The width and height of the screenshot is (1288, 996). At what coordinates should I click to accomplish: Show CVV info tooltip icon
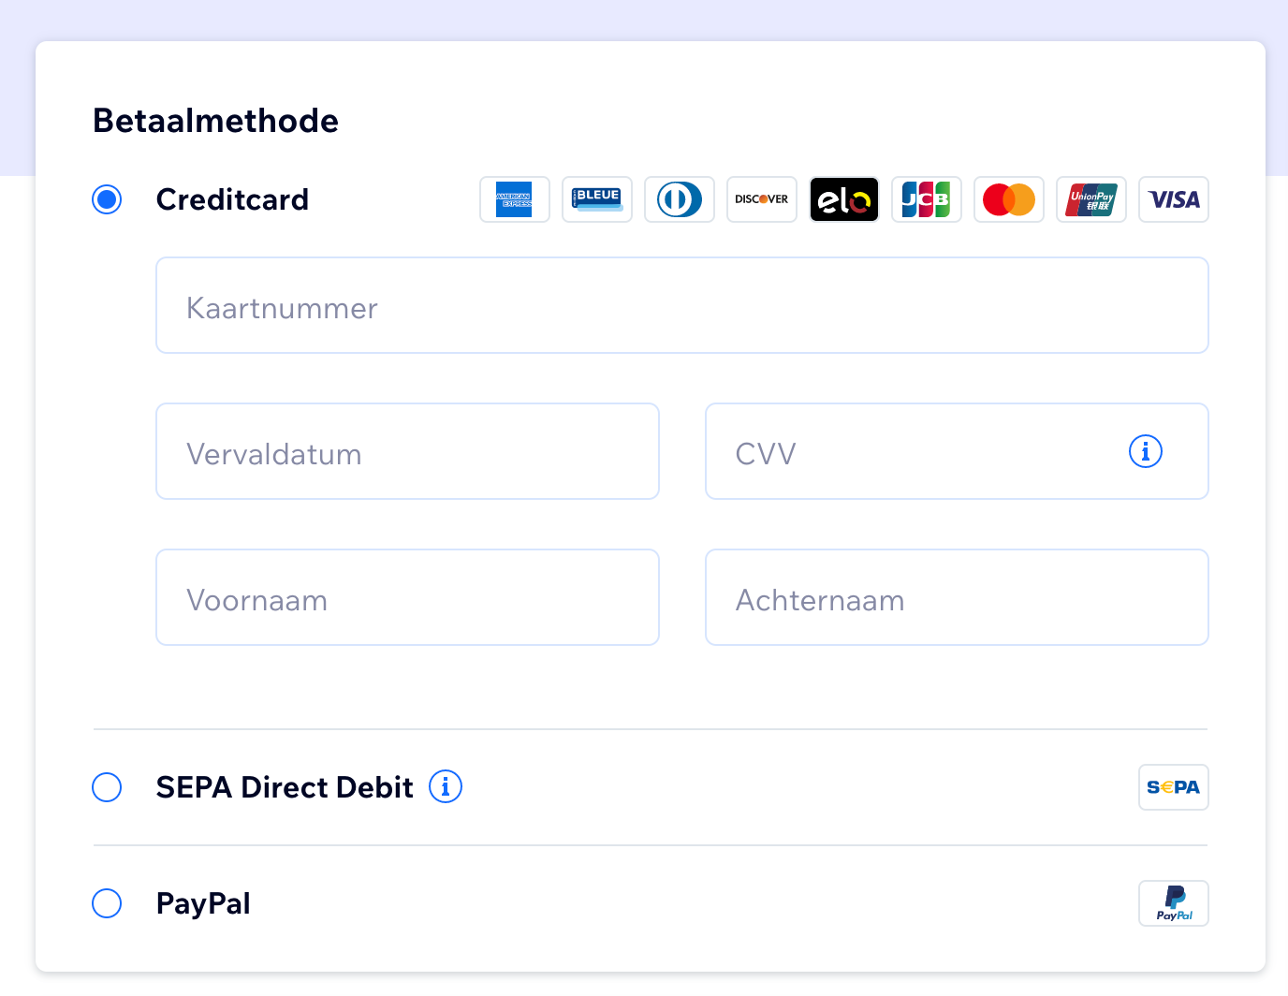pyautogui.click(x=1145, y=451)
